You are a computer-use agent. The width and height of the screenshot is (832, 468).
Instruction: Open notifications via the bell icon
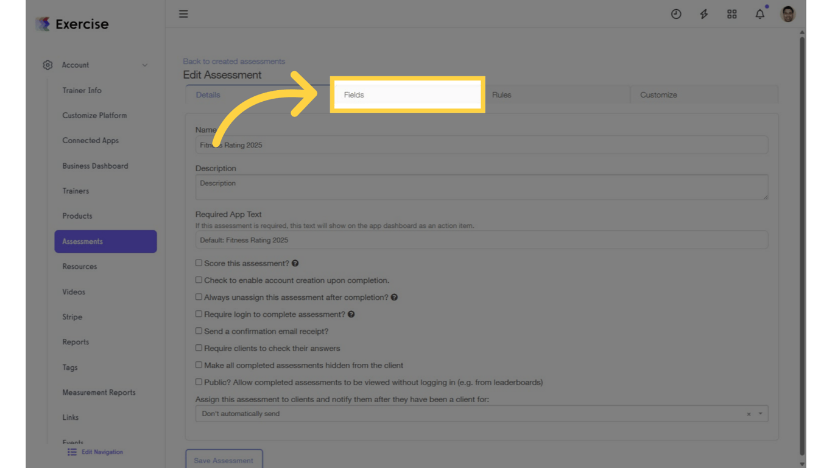pos(760,13)
